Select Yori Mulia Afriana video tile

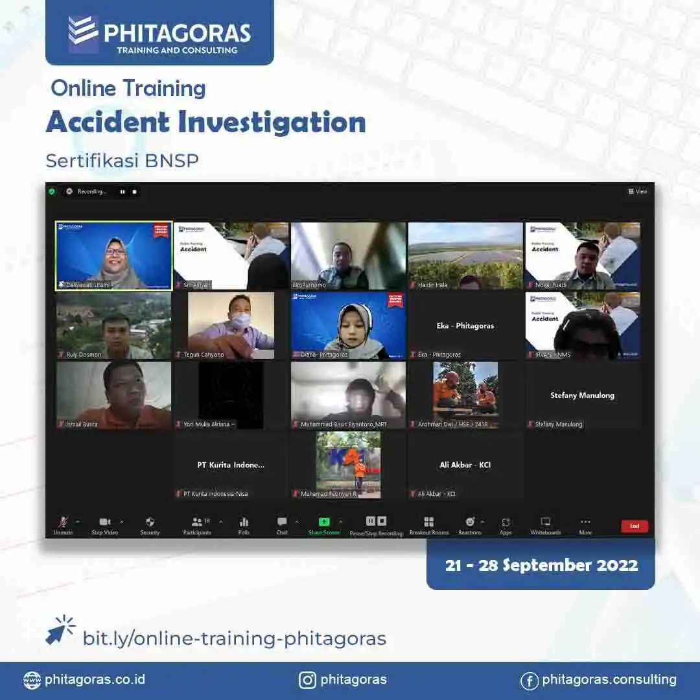click(231, 395)
